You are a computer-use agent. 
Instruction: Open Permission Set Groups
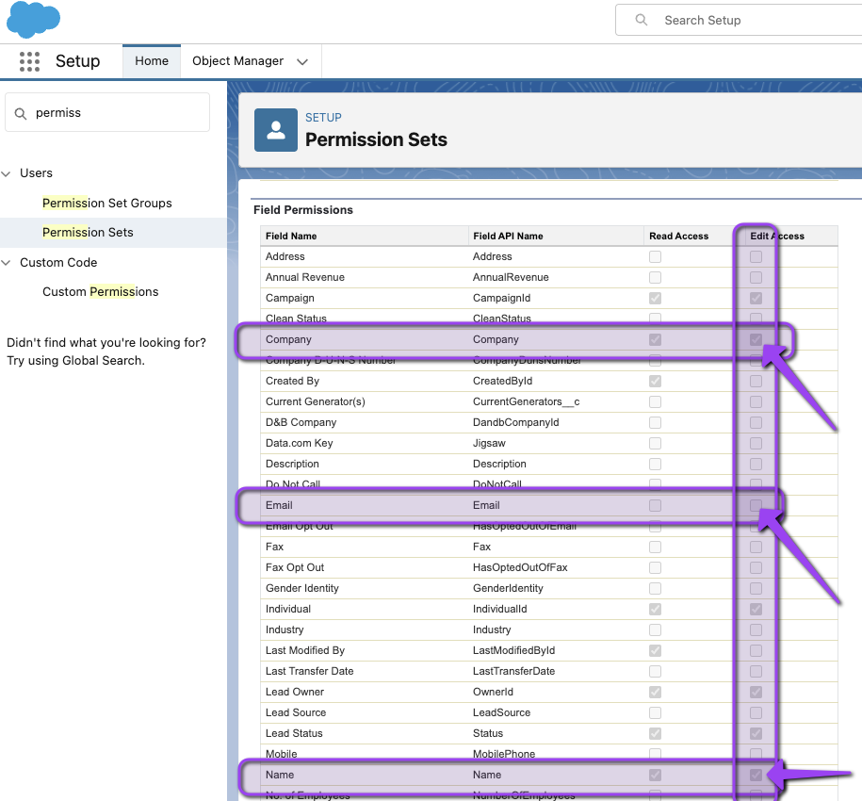click(107, 203)
